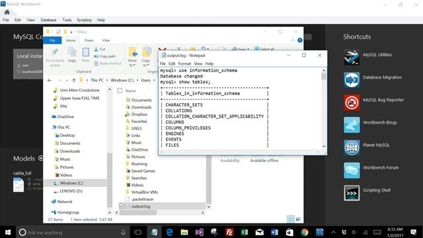
Task: Open Workbench Blogs icon
Action: [352, 125]
